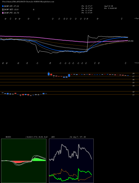The height and width of the screenshot is (183, 139).
Task: Click the MACD '(12,26,9) 17.3, 16.85, 0.45' values
Action: point(36,137)
